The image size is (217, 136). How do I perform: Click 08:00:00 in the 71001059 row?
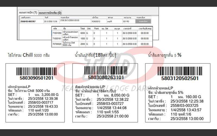pyautogui.click(x=145, y=33)
